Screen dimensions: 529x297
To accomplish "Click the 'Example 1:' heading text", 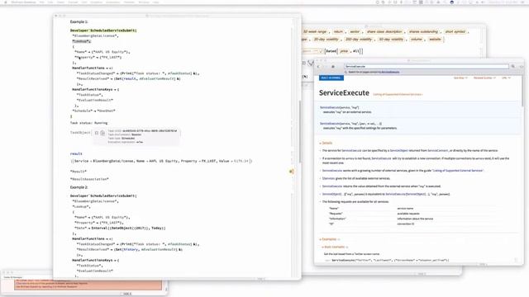I will [79, 21].
